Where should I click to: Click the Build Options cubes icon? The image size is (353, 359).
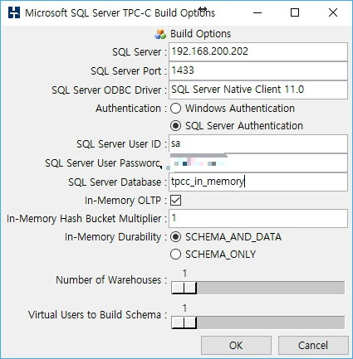tap(160, 34)
